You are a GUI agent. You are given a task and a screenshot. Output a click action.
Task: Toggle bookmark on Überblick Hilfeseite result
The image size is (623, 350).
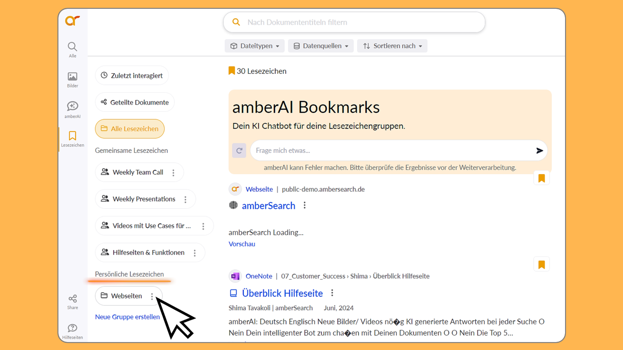542,265
